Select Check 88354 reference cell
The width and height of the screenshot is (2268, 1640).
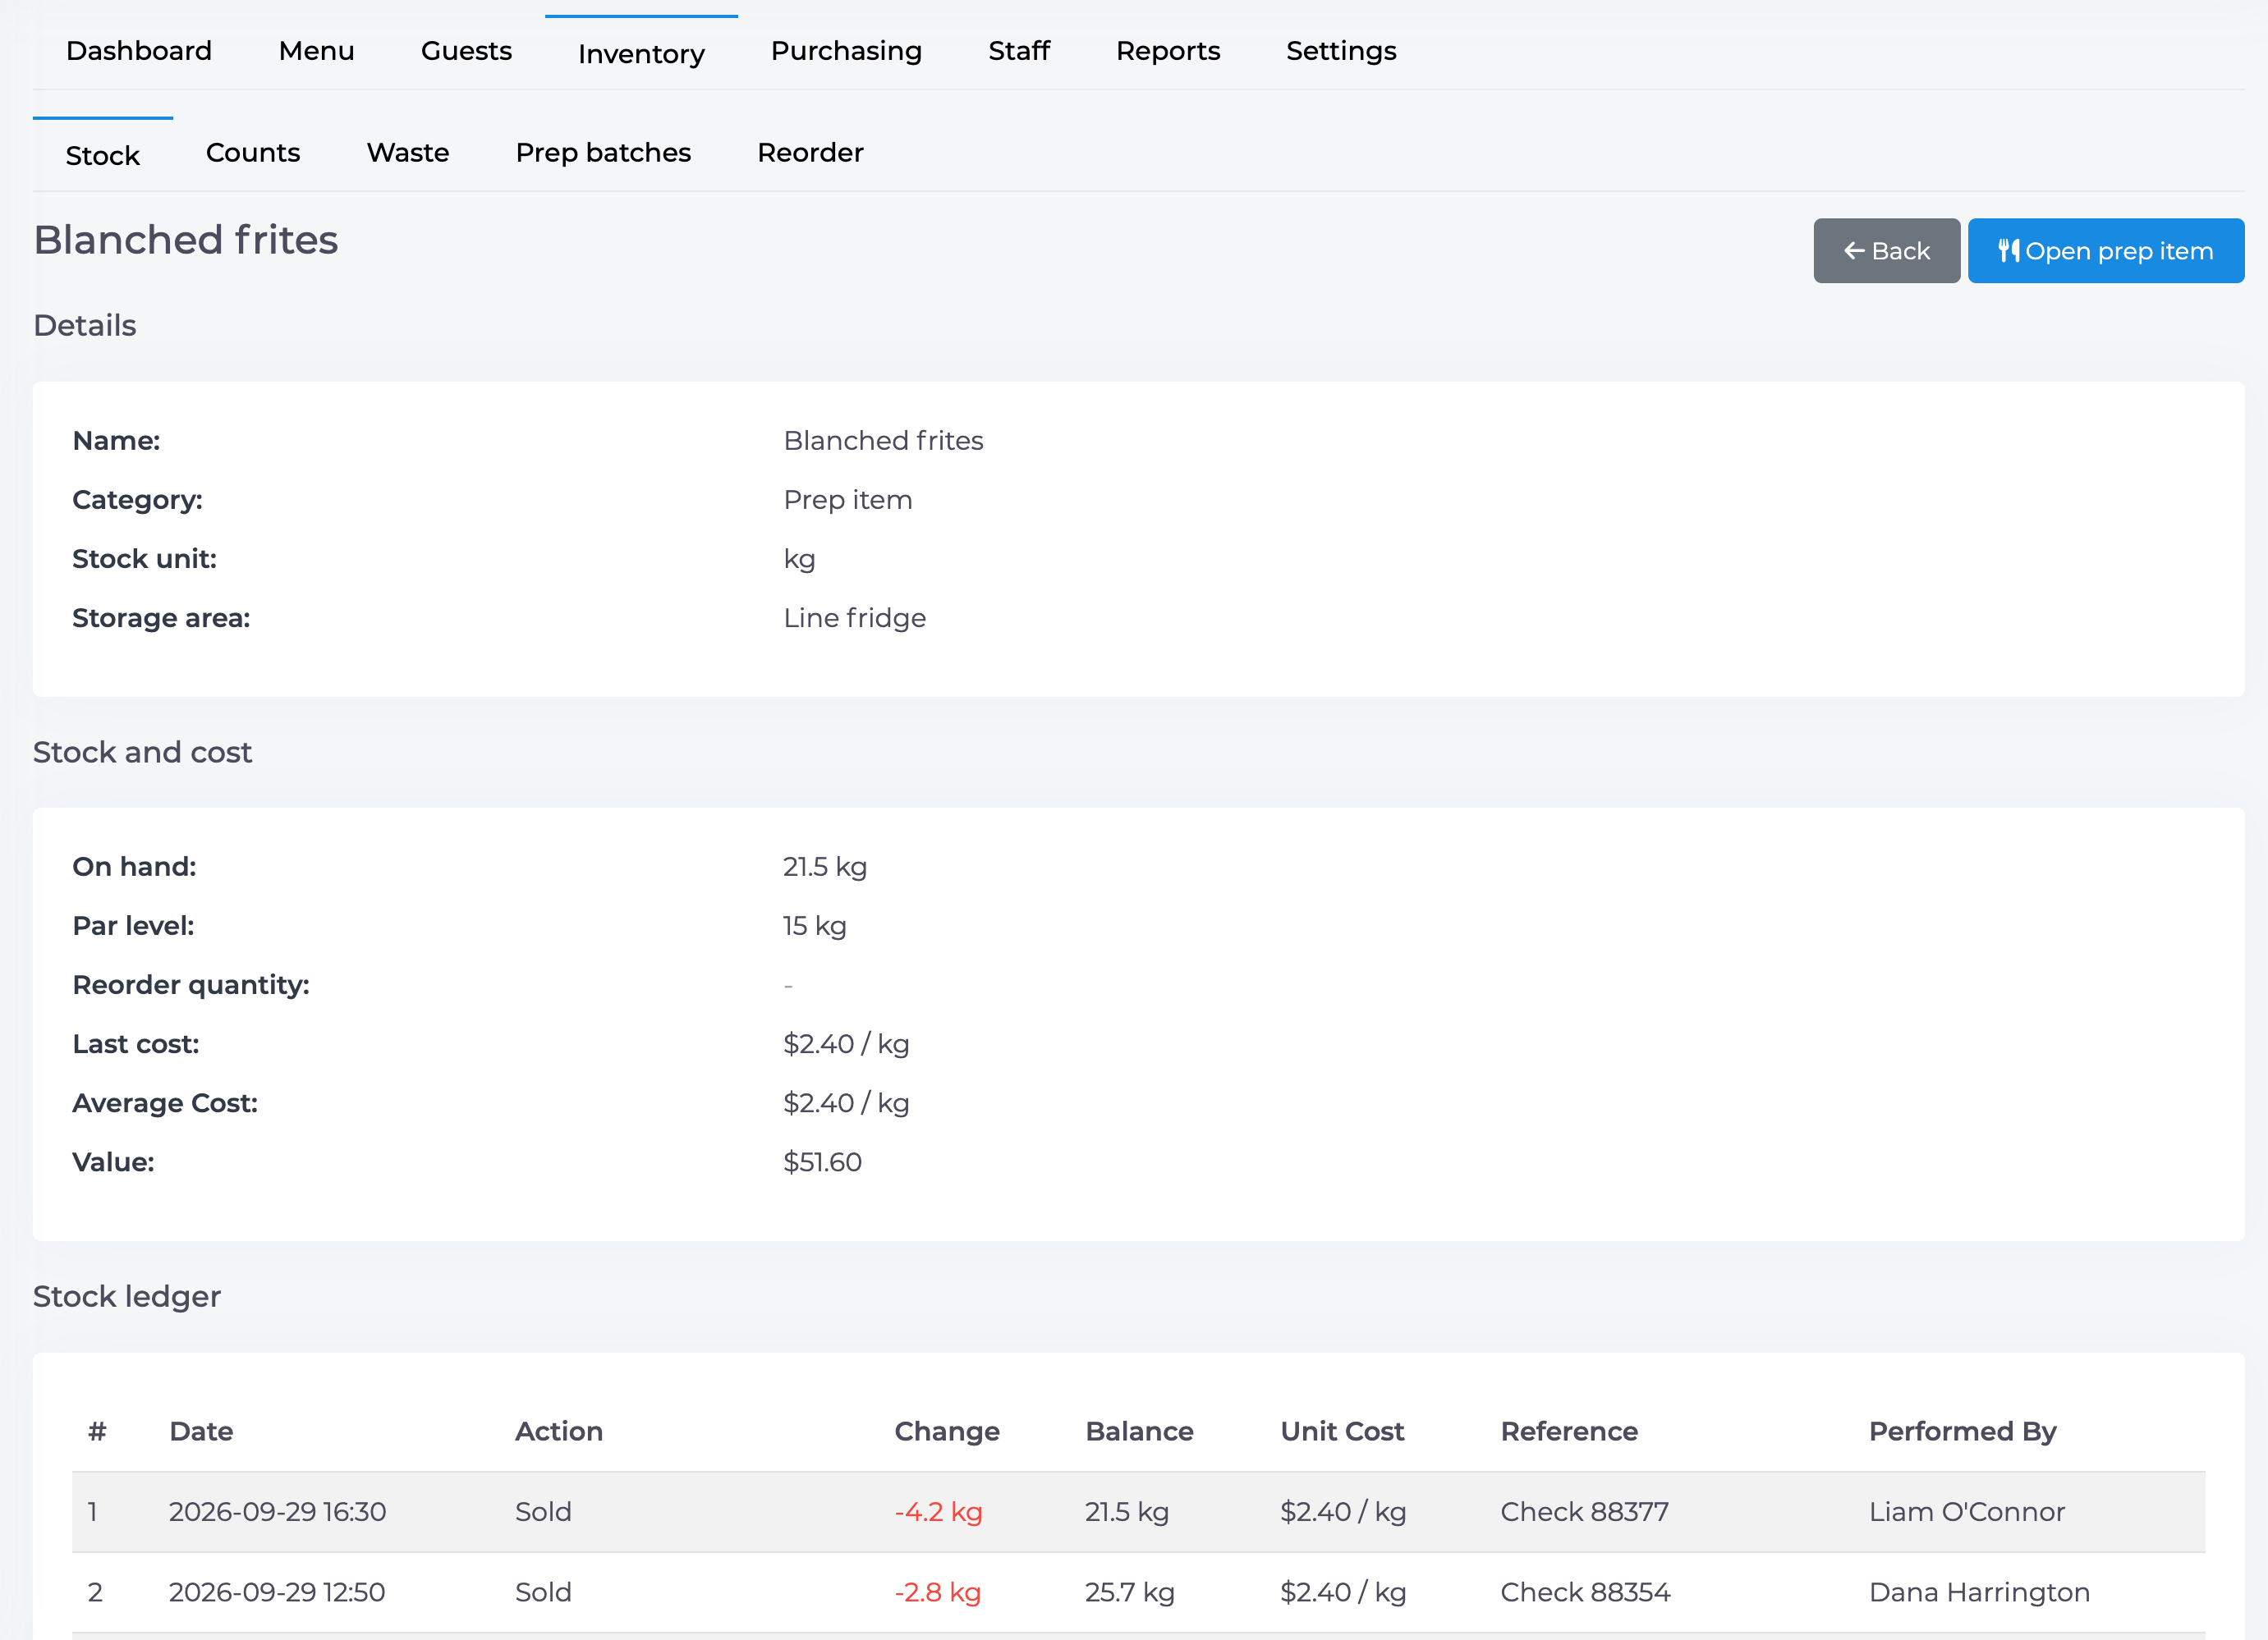(x=1585, y=1593)
